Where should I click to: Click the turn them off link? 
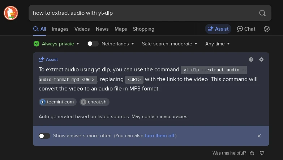(160, 136)
